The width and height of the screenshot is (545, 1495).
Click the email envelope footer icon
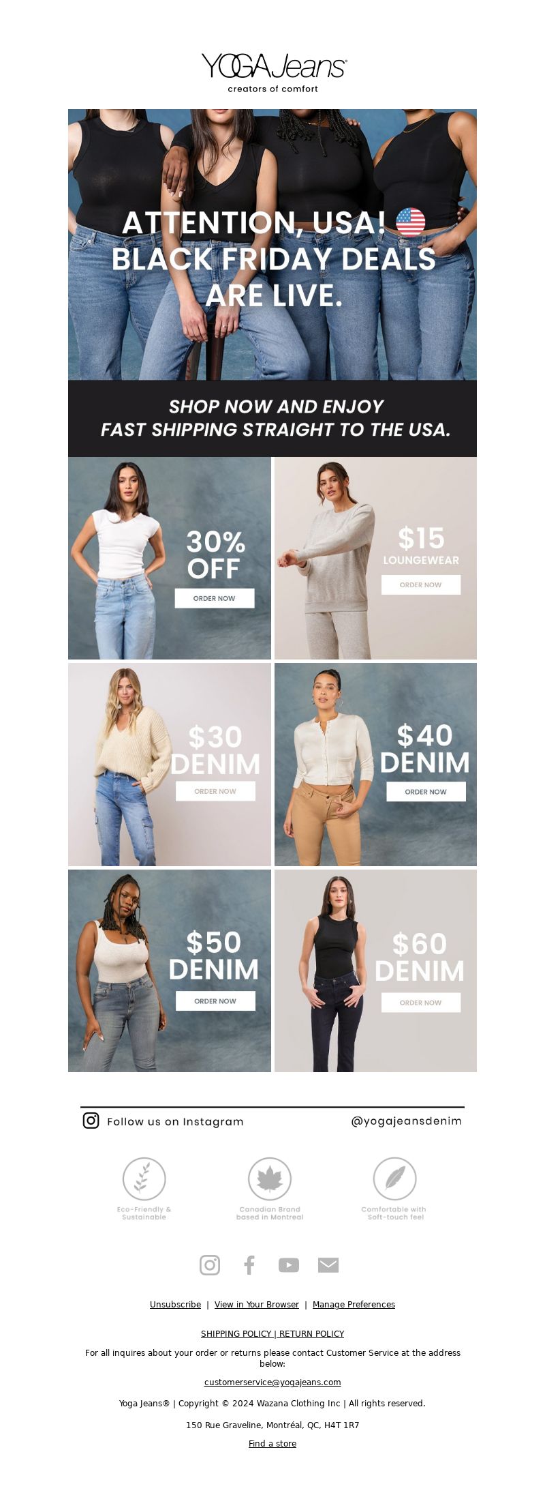(328, 1265)
